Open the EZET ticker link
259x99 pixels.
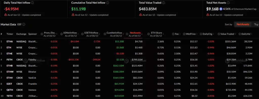(x=10, y=84)
